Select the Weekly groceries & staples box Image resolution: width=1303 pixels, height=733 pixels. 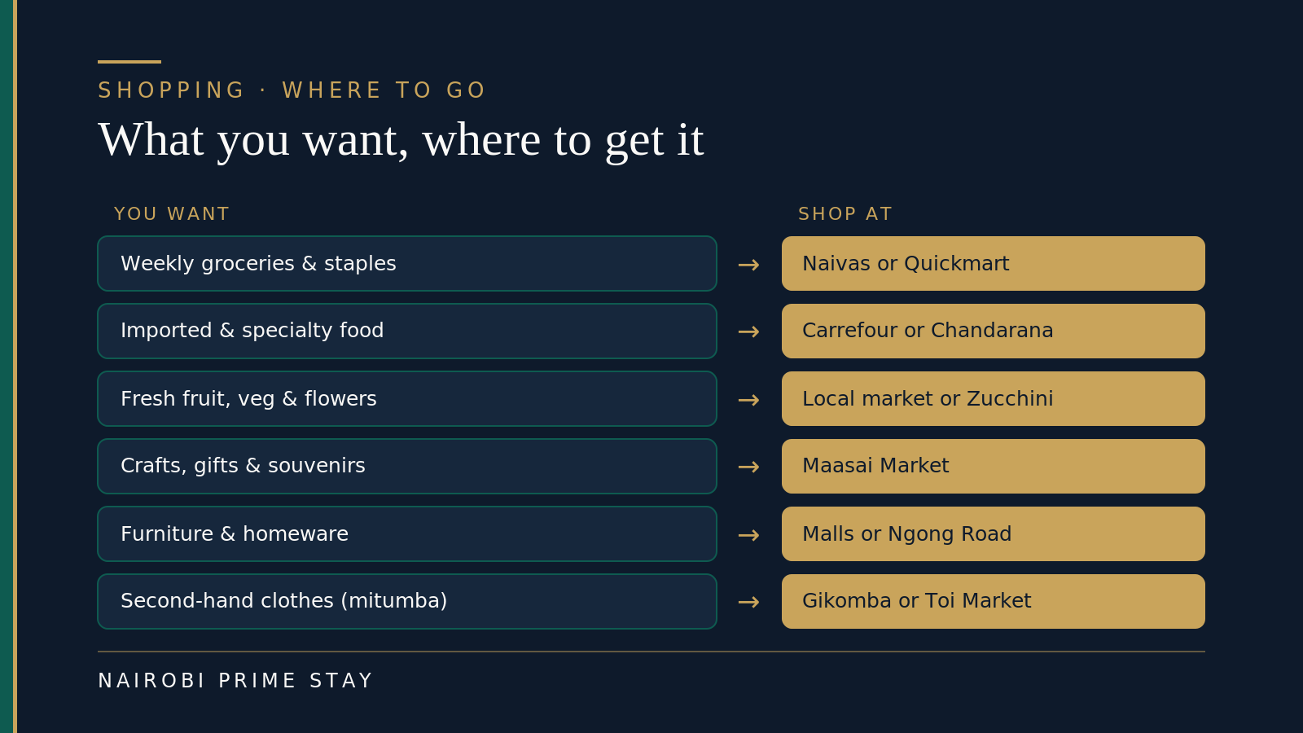(x=407, y=263)
